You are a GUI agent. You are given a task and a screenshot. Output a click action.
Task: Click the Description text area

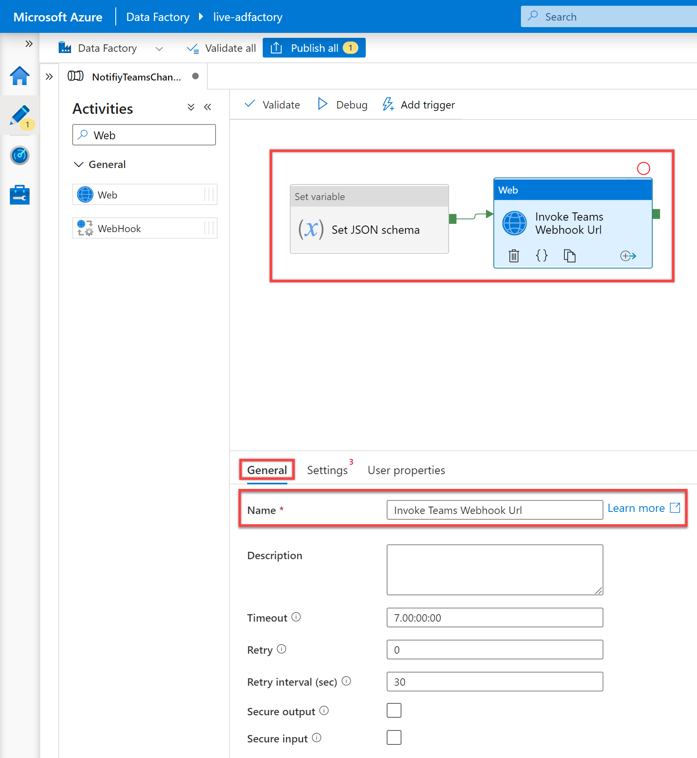click(x=495, y=570)
